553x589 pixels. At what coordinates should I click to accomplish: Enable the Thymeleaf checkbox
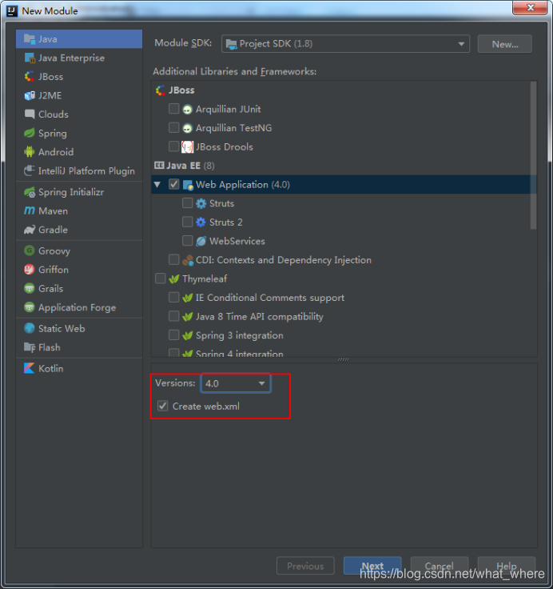tap(160, 278)
